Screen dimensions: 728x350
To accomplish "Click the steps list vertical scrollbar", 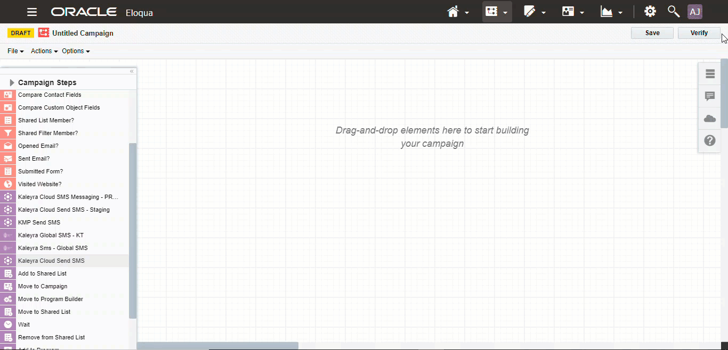I will 133,230.
